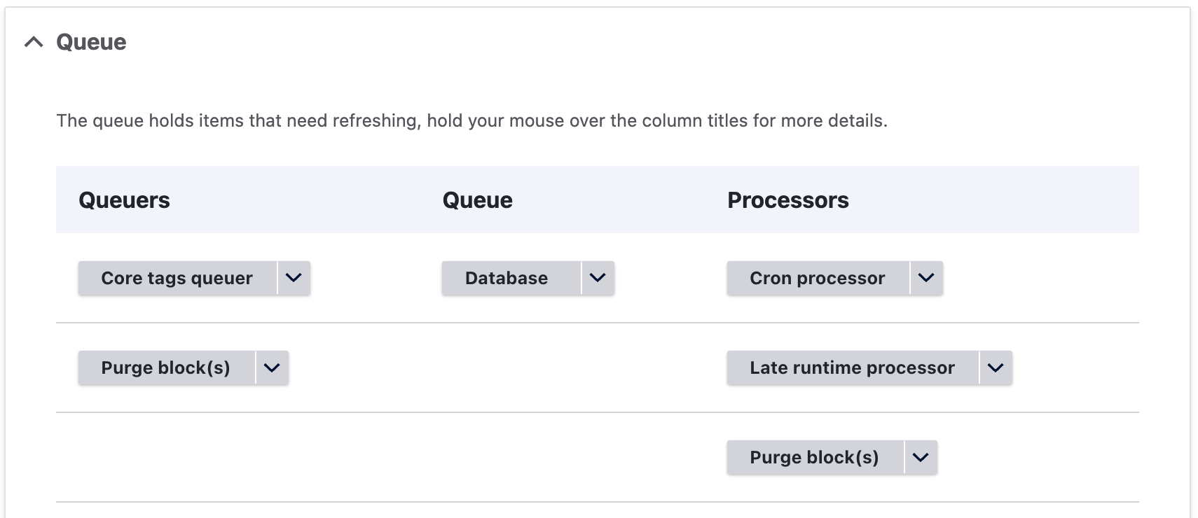Screen dimensions: 1198x518
Task: Click the Queue section title
Action: point(91,42)
